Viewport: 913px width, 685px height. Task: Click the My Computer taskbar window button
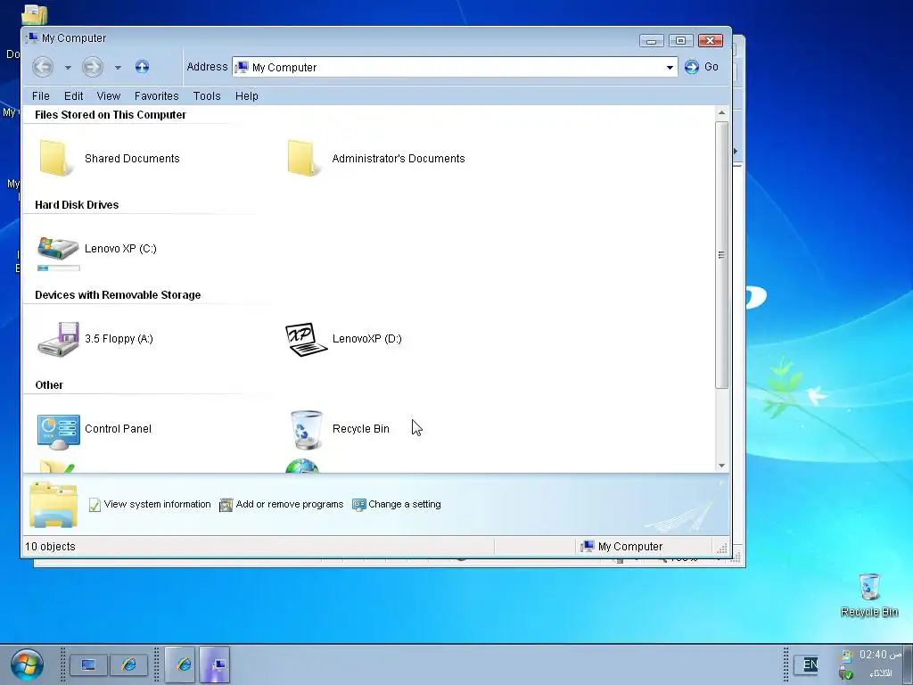coord(215,664)
